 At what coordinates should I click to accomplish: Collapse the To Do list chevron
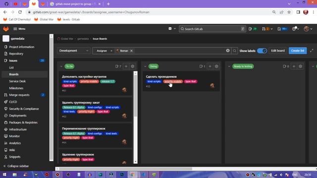(x=61, y=66)
